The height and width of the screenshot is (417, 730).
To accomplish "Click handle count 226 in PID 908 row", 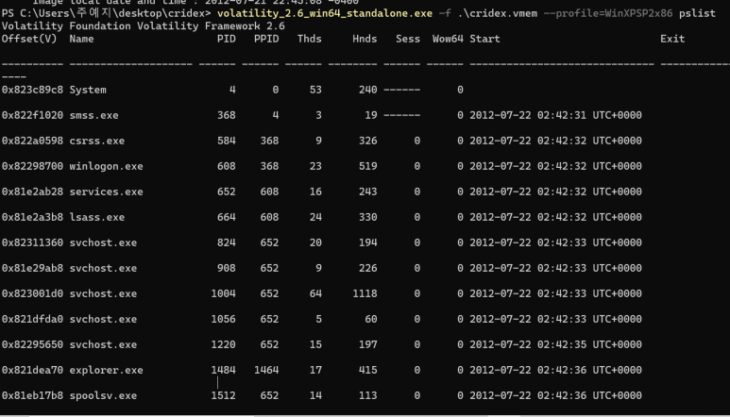I will point(367,268).
